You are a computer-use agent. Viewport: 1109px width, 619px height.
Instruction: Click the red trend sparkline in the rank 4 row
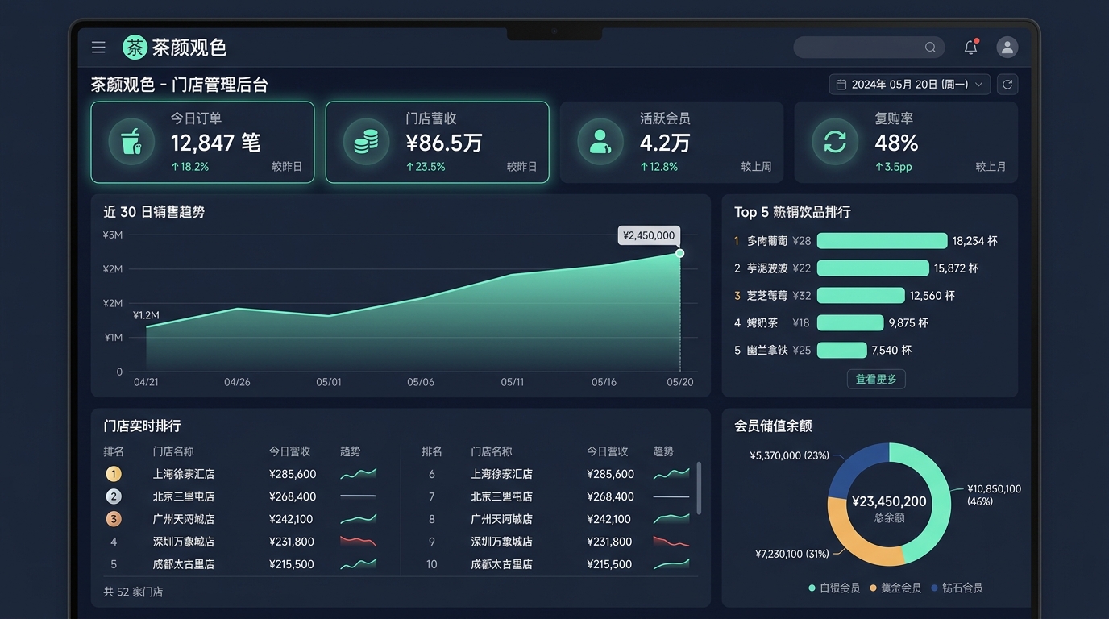coord(359,542)
